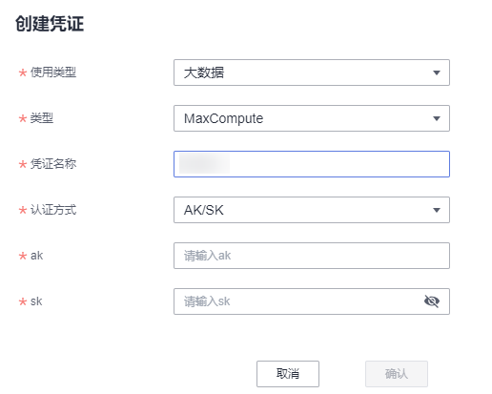Toggle sk visibility with the eye icon
This screenshot has width=492, height=394.
[432, 301]
